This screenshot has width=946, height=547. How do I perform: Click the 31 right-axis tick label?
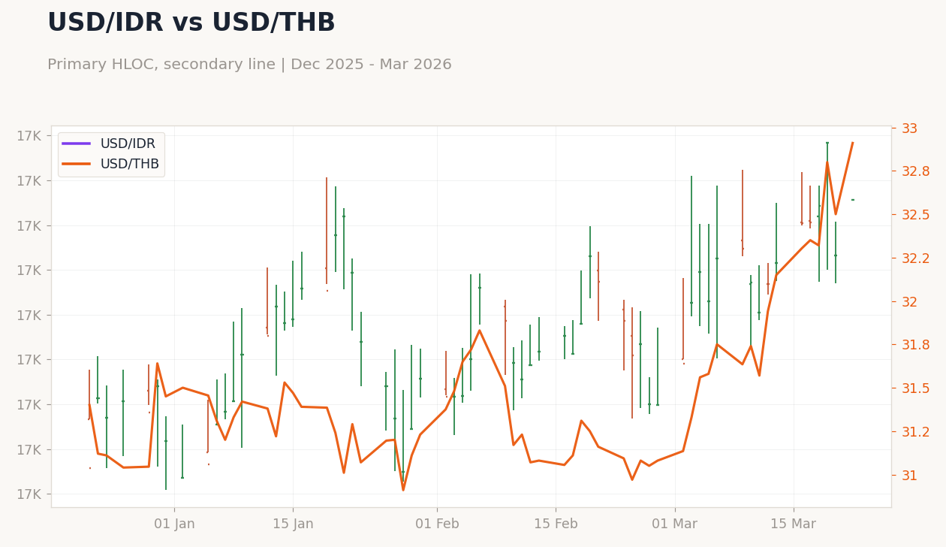909,476
